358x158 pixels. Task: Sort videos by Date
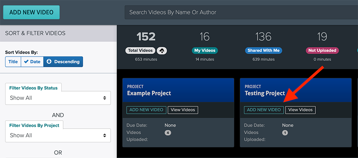[x=32, y=62]
